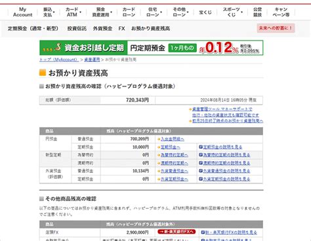The width and height of the screenshot is (311, 241).
Task: Go to トップ (MyAccount) breadcrumb link
Action: pos(59,60)
